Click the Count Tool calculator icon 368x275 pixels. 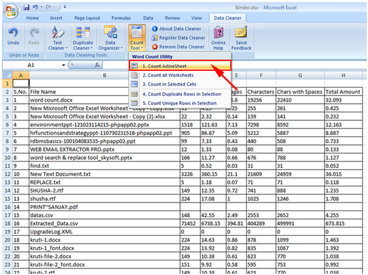click(137, 32)
